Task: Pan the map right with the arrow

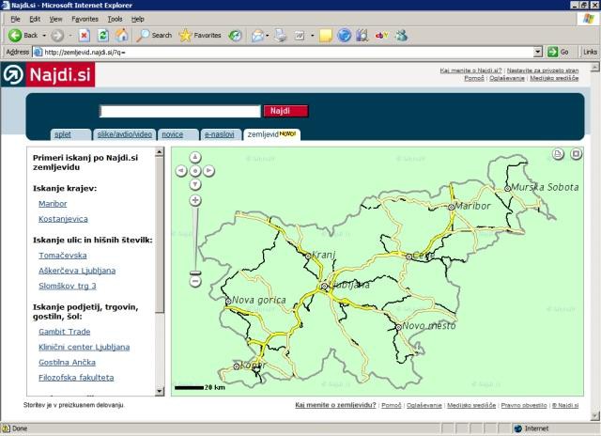Action: (208, 171)
